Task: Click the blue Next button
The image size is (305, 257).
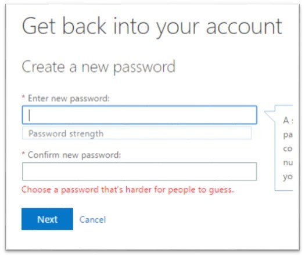Action: tap(47, 219)
